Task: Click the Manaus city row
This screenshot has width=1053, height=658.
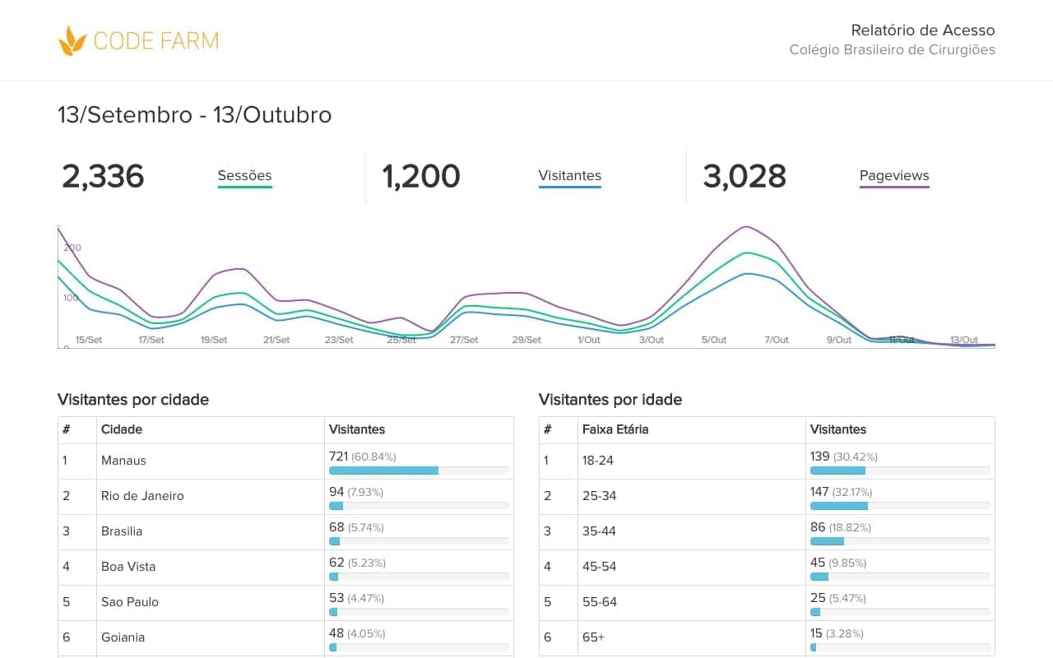Action: (285, 461)
